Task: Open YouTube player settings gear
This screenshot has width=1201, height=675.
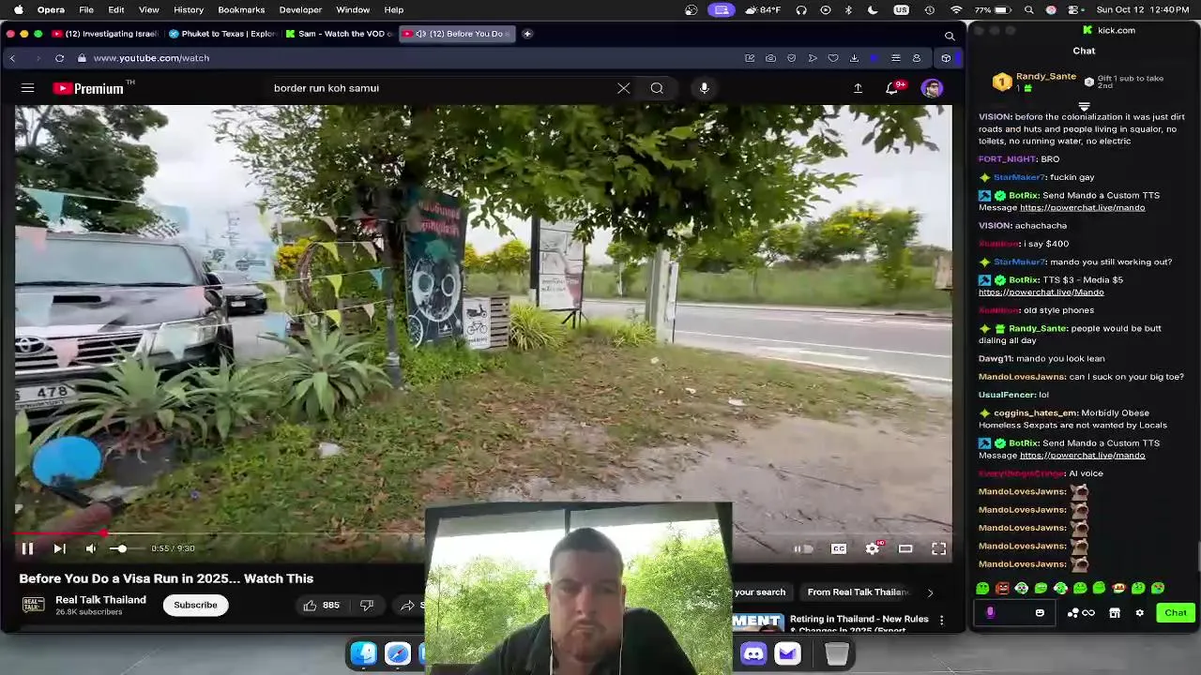Action: (873, 549)
